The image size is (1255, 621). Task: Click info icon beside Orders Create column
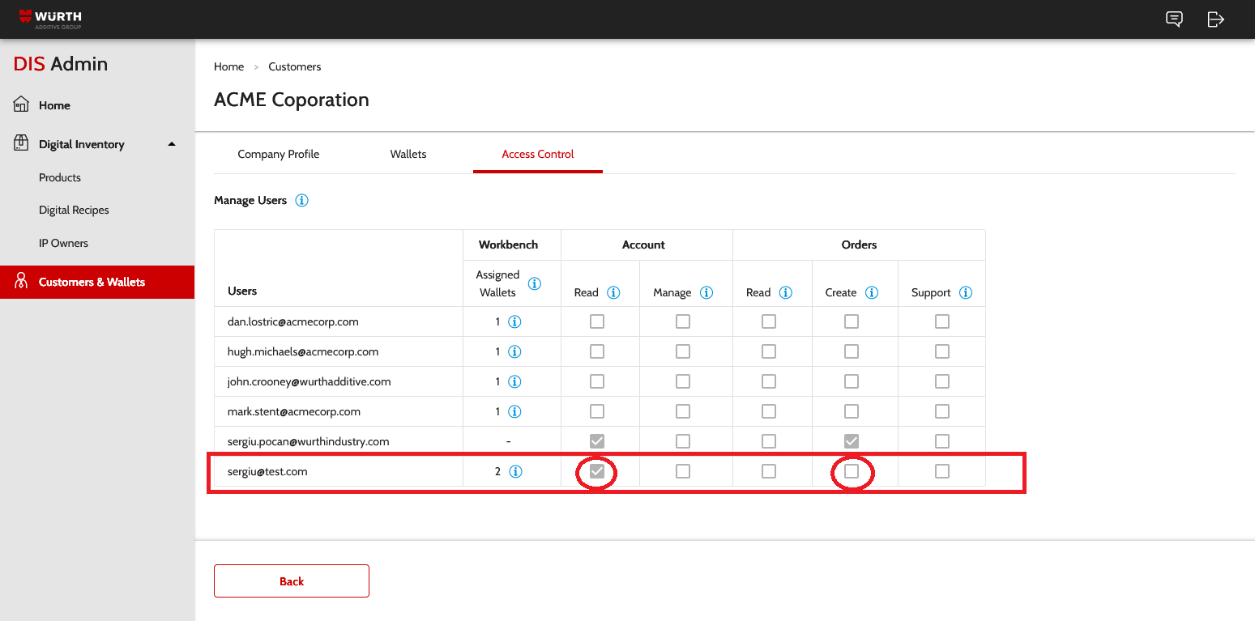tap(872, 292)
